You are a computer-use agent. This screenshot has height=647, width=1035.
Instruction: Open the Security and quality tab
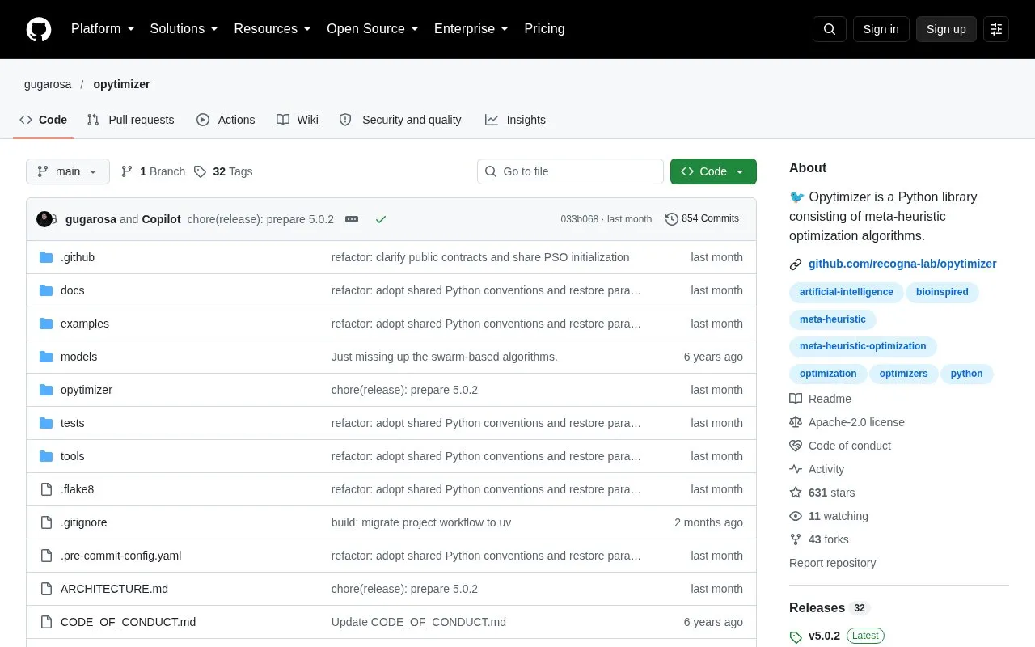pos(401,120)
